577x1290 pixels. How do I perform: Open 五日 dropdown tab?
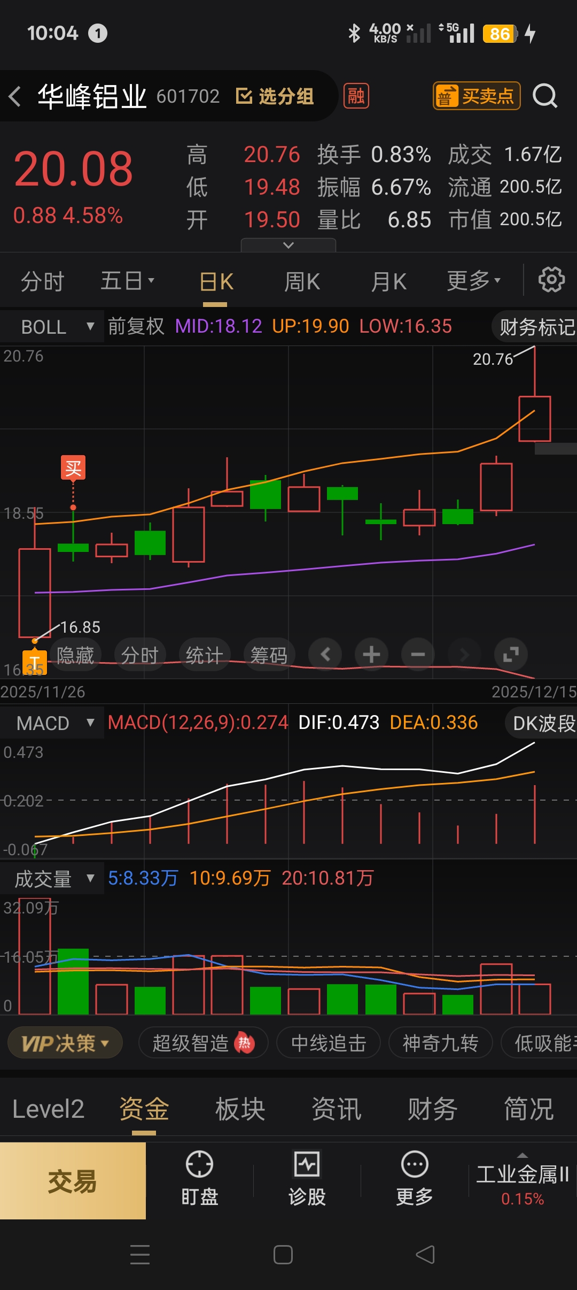click(127, 281)
